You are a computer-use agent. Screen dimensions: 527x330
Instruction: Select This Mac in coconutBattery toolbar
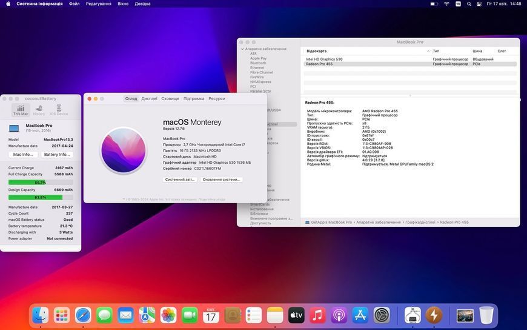[21, 110]
